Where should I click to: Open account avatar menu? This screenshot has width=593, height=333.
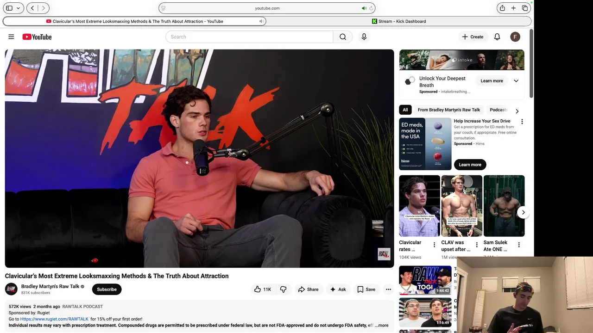point(515,37)
